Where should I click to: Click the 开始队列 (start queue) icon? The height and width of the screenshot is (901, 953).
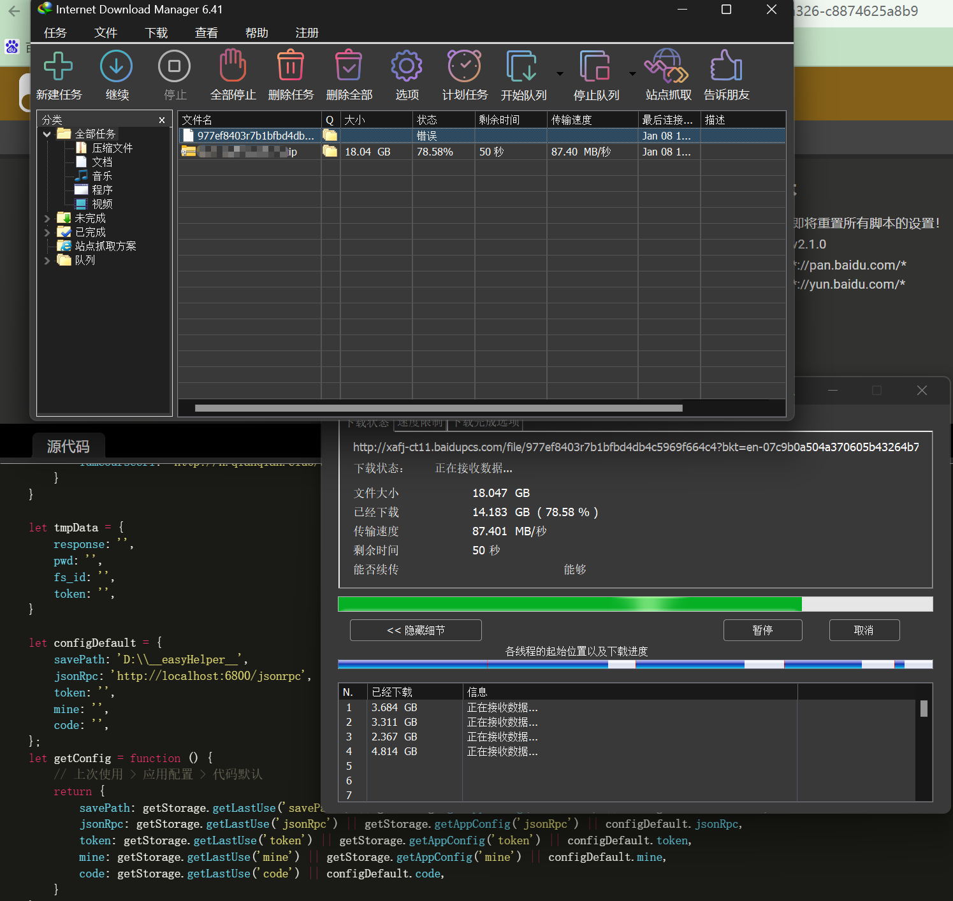coord(523,66)
